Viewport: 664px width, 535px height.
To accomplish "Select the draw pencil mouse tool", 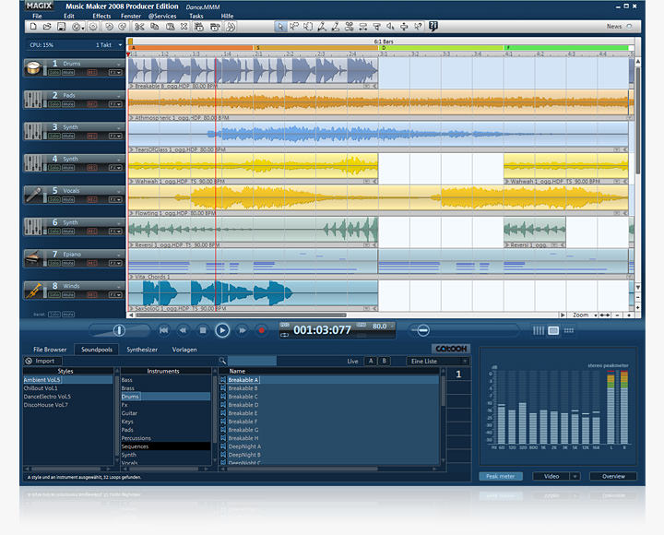I will 336,27.
